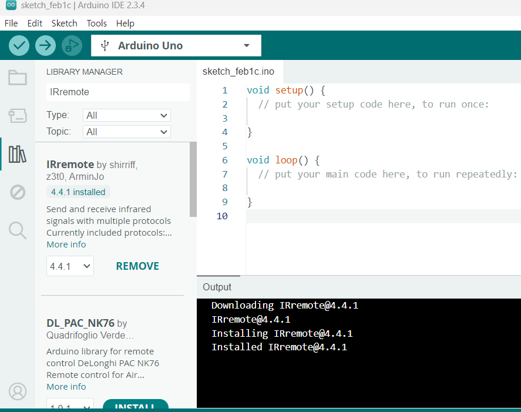This screenshot has width=521, height=412.
Task: Open More info link under IRremote
Action: tap(66, 244)
